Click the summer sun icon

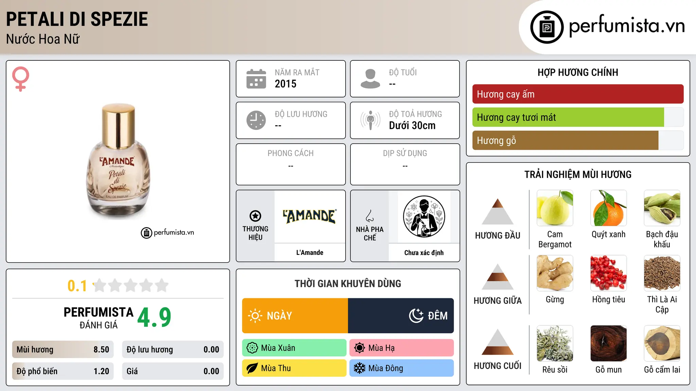click(x=359, y=348)
